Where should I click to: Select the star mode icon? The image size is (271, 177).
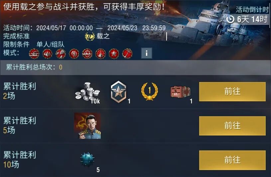(x=114, y=54)
